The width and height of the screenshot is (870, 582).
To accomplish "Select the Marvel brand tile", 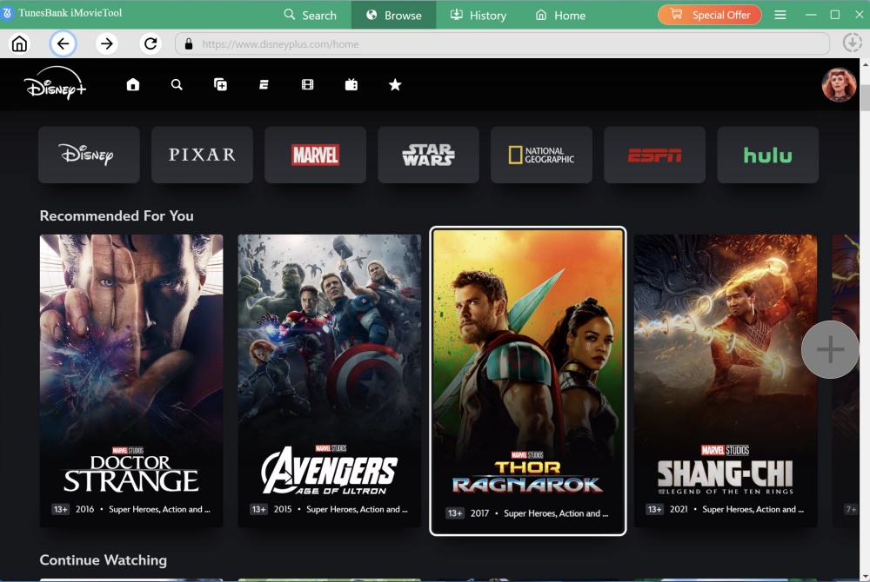I will pyautogui.click(x=315, y=155).
